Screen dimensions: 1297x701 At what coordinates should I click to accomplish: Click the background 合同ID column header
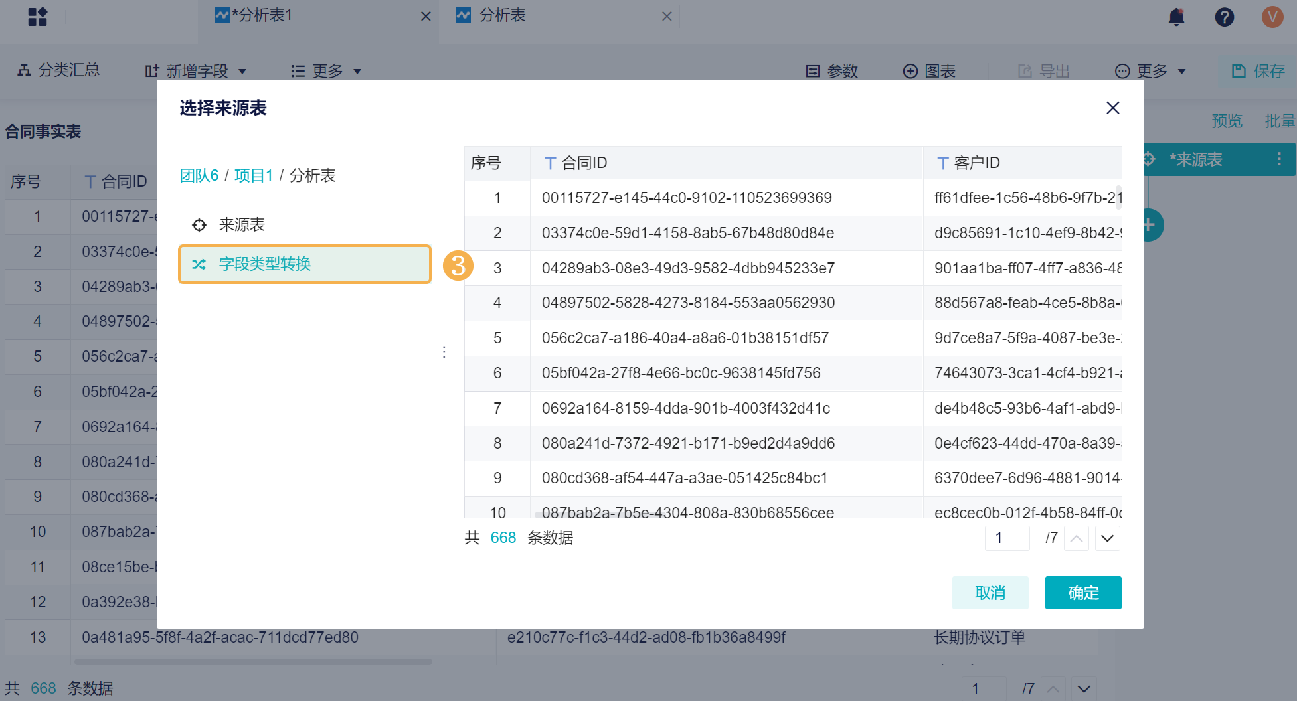114,181
